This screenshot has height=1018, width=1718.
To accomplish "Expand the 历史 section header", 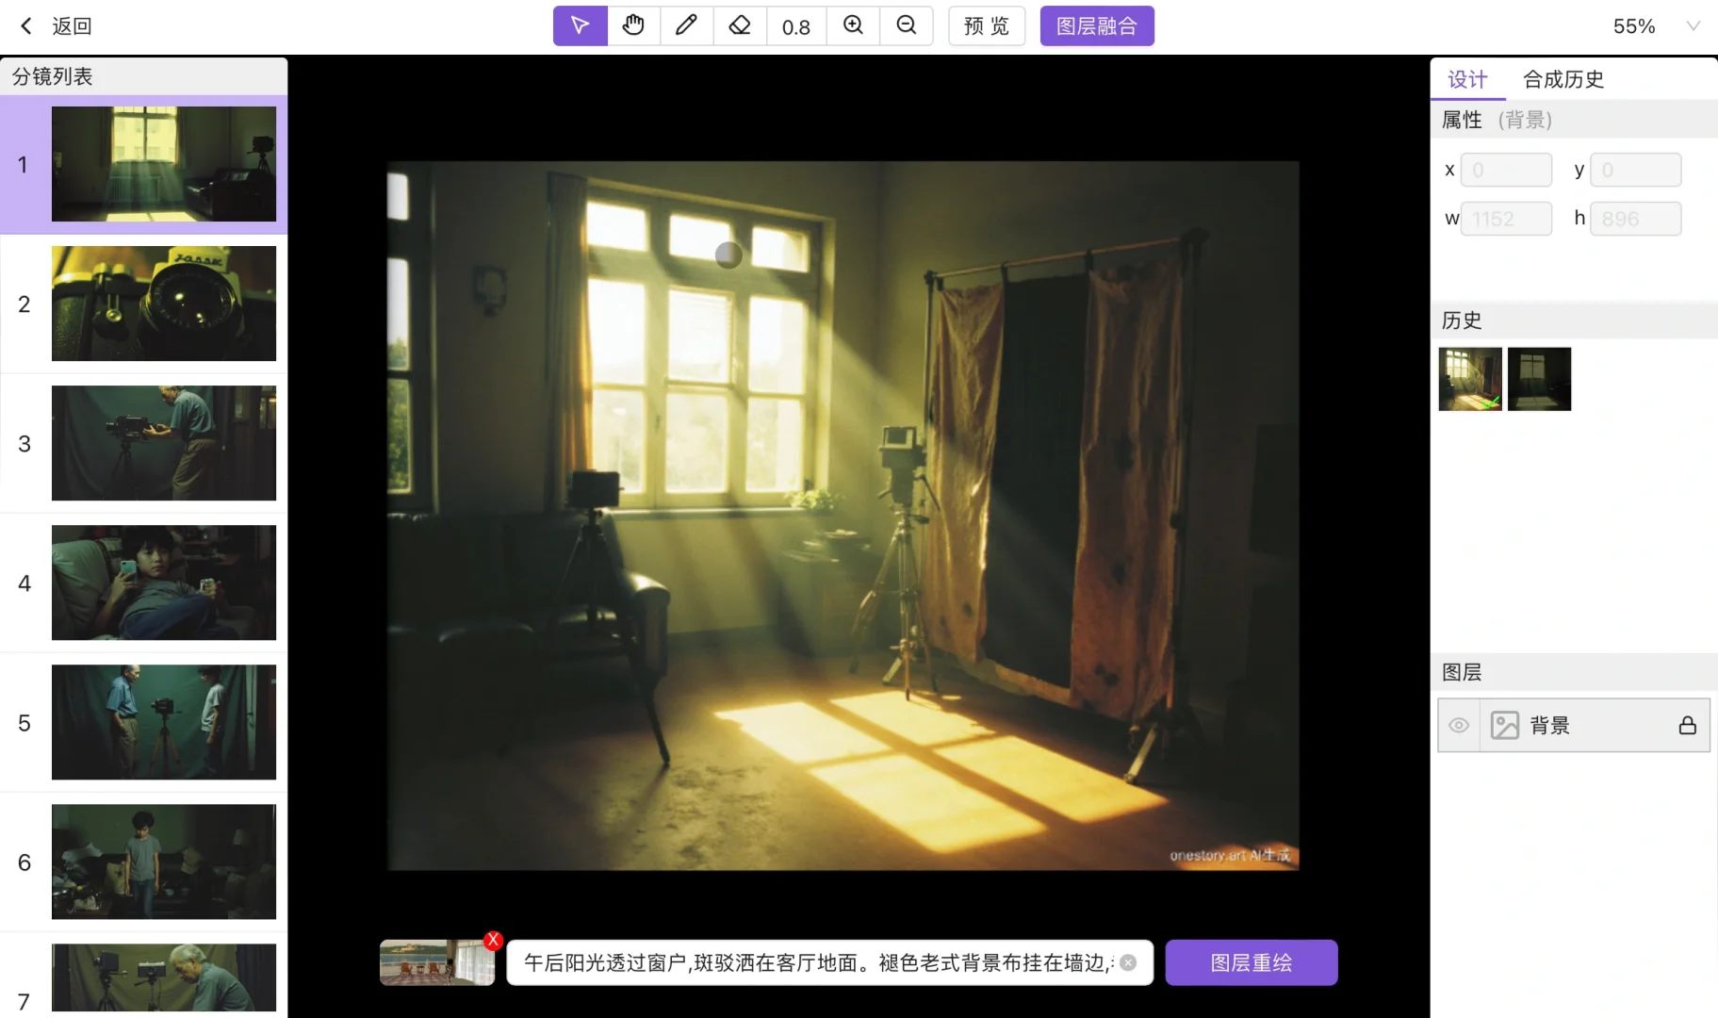I will pyautogui.click(x=1461, y=320).
